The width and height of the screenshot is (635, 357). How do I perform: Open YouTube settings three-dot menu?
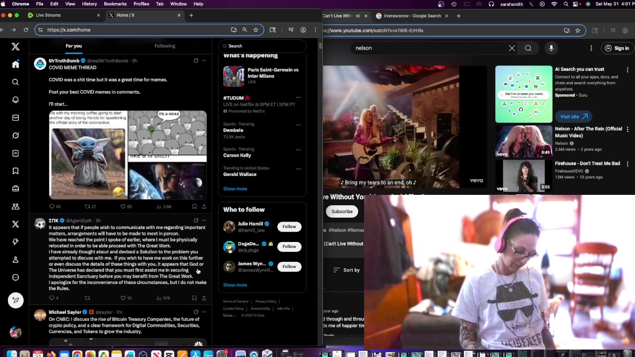point(591,48)
